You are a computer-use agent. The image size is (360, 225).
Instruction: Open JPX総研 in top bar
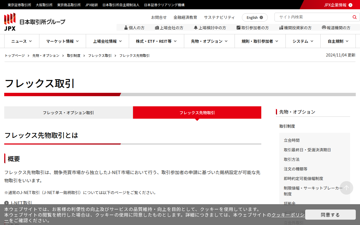pos(91,5)
